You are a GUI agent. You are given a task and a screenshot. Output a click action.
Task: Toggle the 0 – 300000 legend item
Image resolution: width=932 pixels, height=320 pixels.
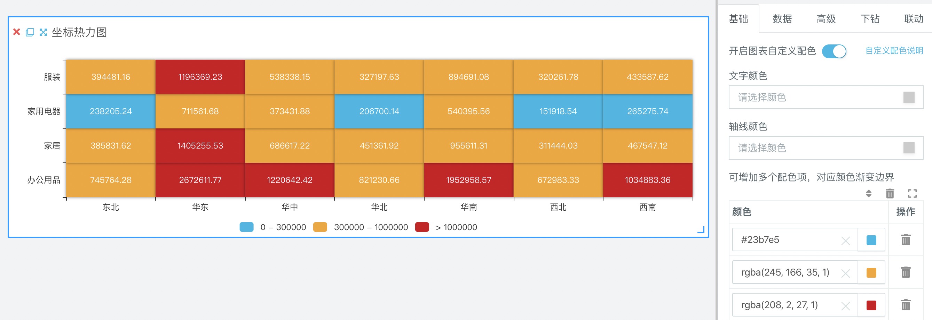tap(273, 227)
